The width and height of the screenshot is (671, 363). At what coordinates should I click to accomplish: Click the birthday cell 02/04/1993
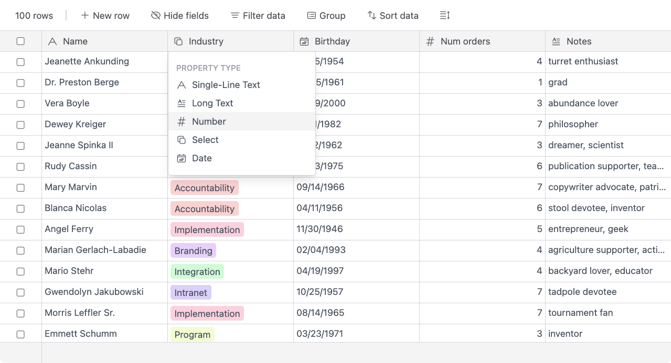(321, 250)
